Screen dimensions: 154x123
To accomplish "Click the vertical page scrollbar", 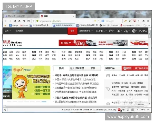I will 150,34.
